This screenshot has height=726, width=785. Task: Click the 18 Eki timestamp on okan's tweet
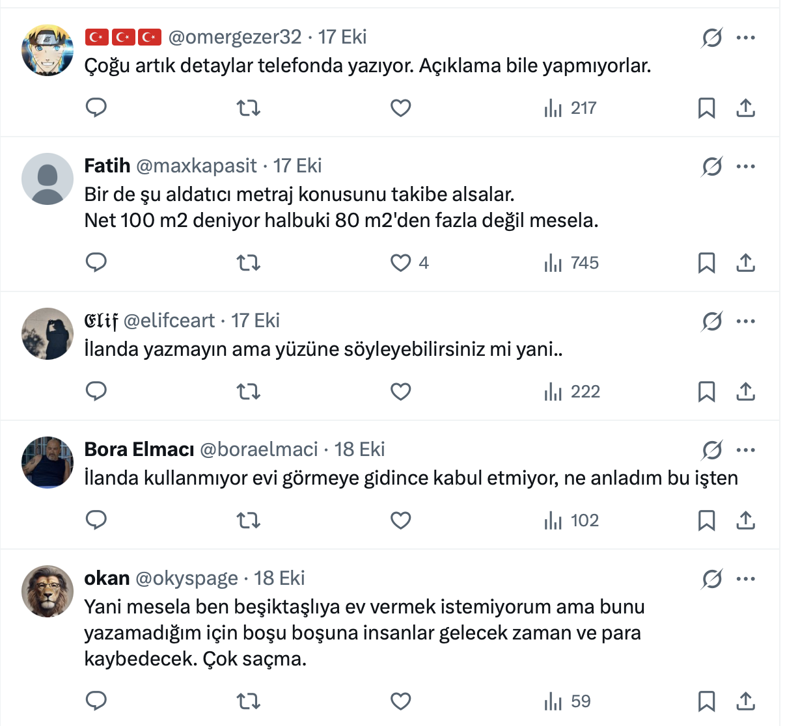(x=279, y=578)
